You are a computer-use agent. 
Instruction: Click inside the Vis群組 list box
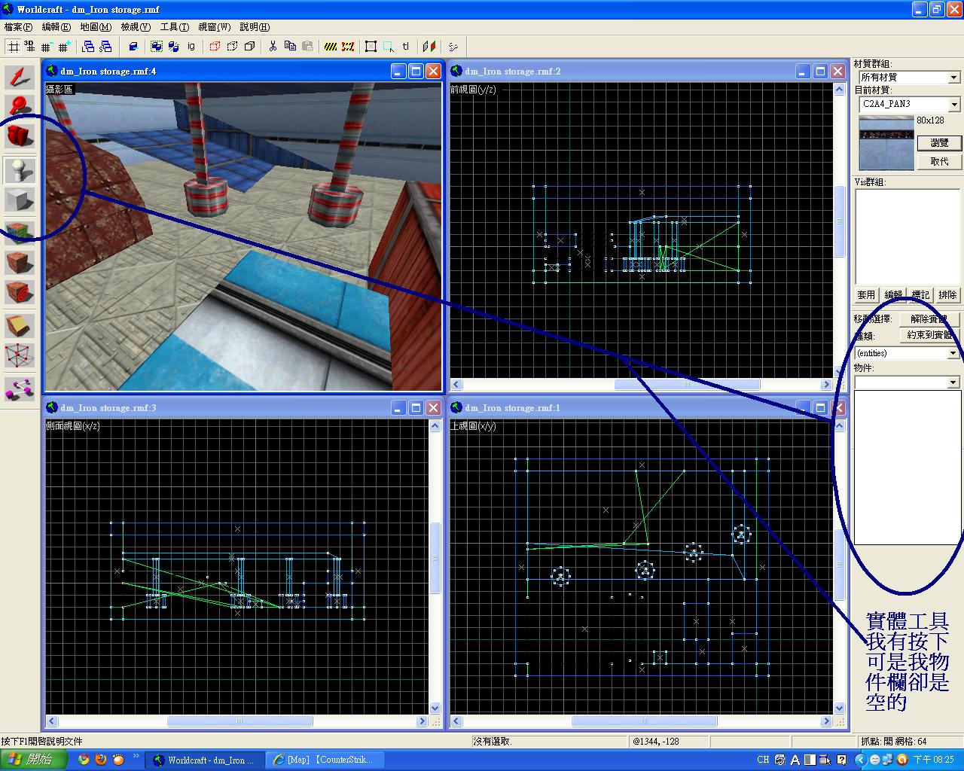(x=908, y=236)
